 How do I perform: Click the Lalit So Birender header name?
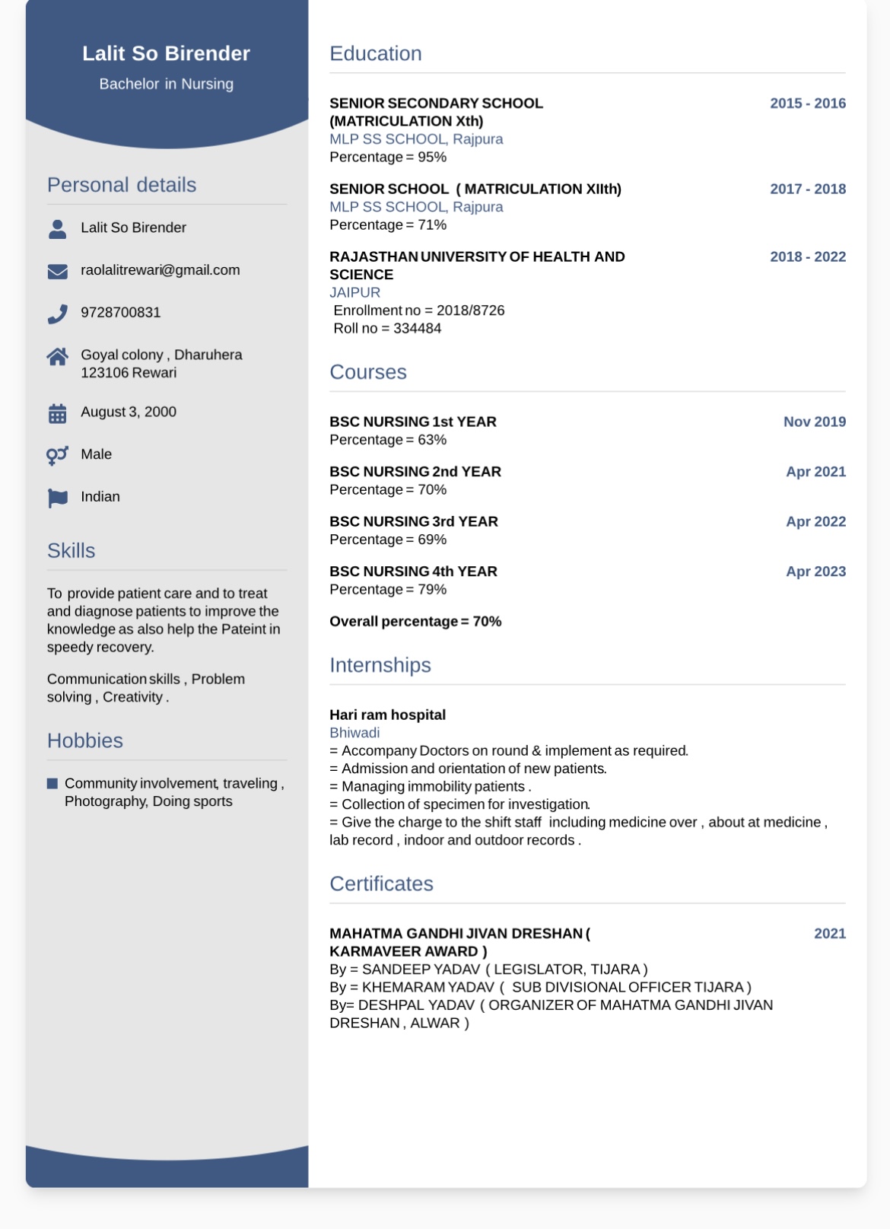click(x=166, y=53)
